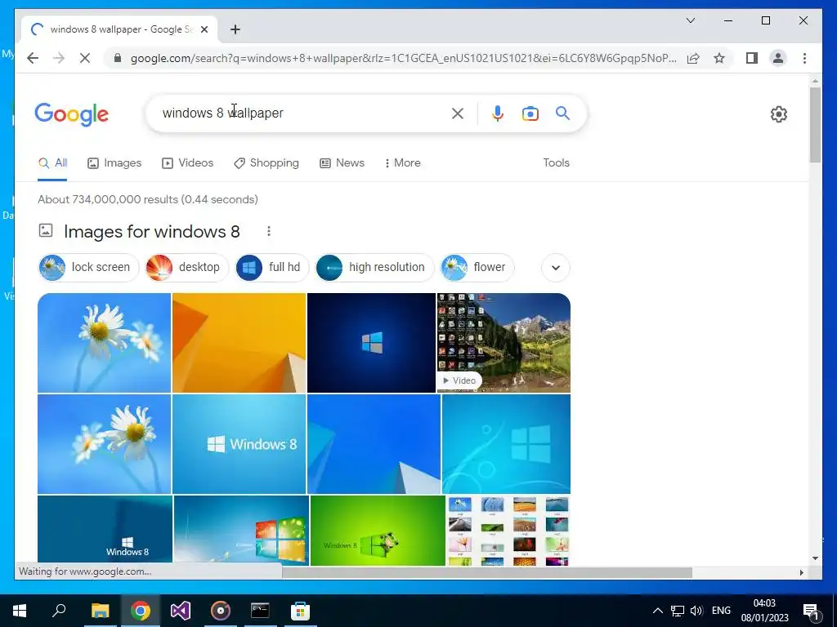Click the site lock icon in address bar
The width and height of the screenshot is (837, 627).
tap(118, 58)
